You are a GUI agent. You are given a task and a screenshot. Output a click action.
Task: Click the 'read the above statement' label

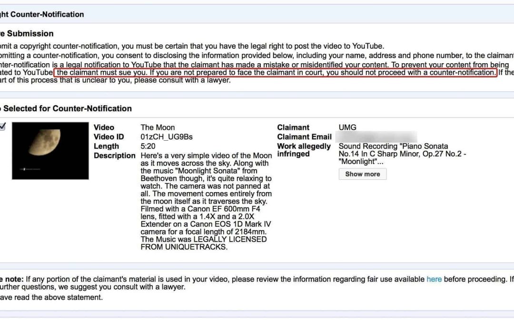51,297
